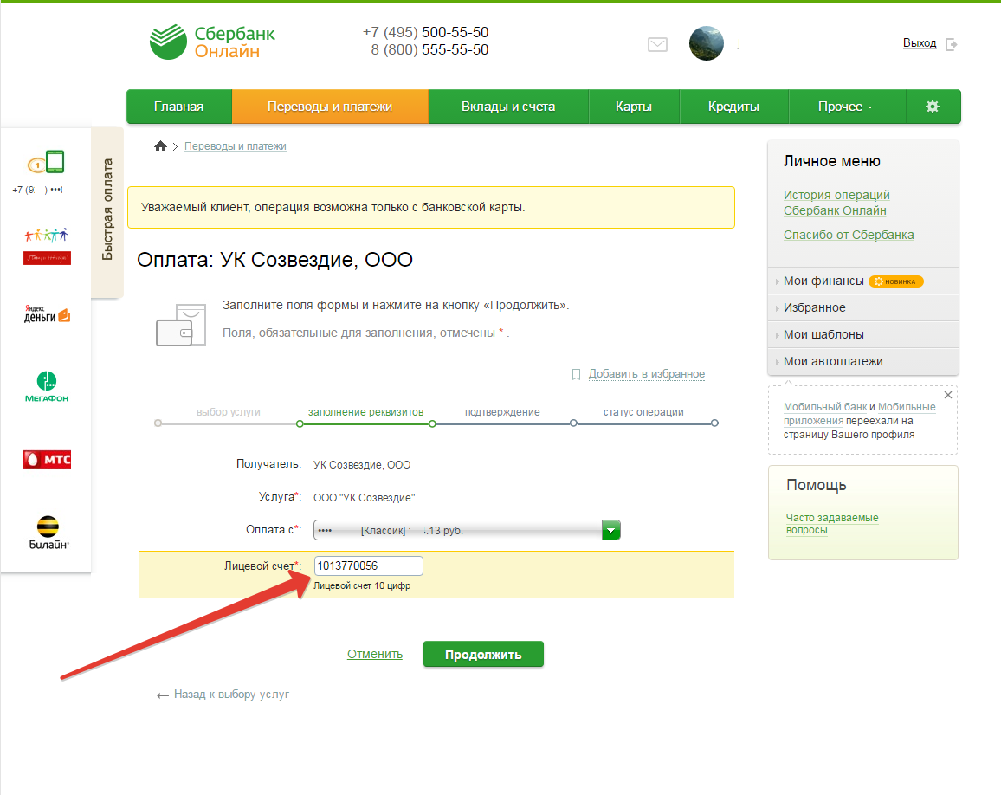
Task: Click the wallet payment illustration icon
Action: click(x=181, y=325)
